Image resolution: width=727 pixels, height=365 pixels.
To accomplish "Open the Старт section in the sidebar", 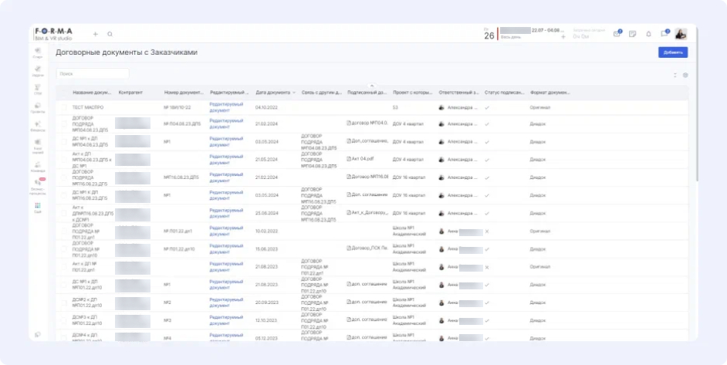I will click(x=38, y=52).
